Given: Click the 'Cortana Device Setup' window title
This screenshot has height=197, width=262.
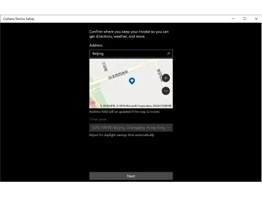Looking at the screenshot, I should pyautogui.click(x=19, y=19).
